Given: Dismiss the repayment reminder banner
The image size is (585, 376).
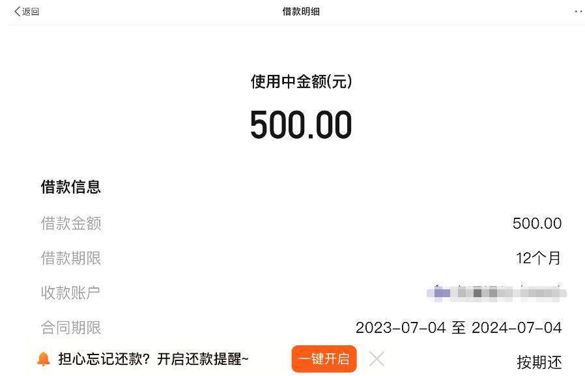Looking at the screenshot, I should point(377,359).
